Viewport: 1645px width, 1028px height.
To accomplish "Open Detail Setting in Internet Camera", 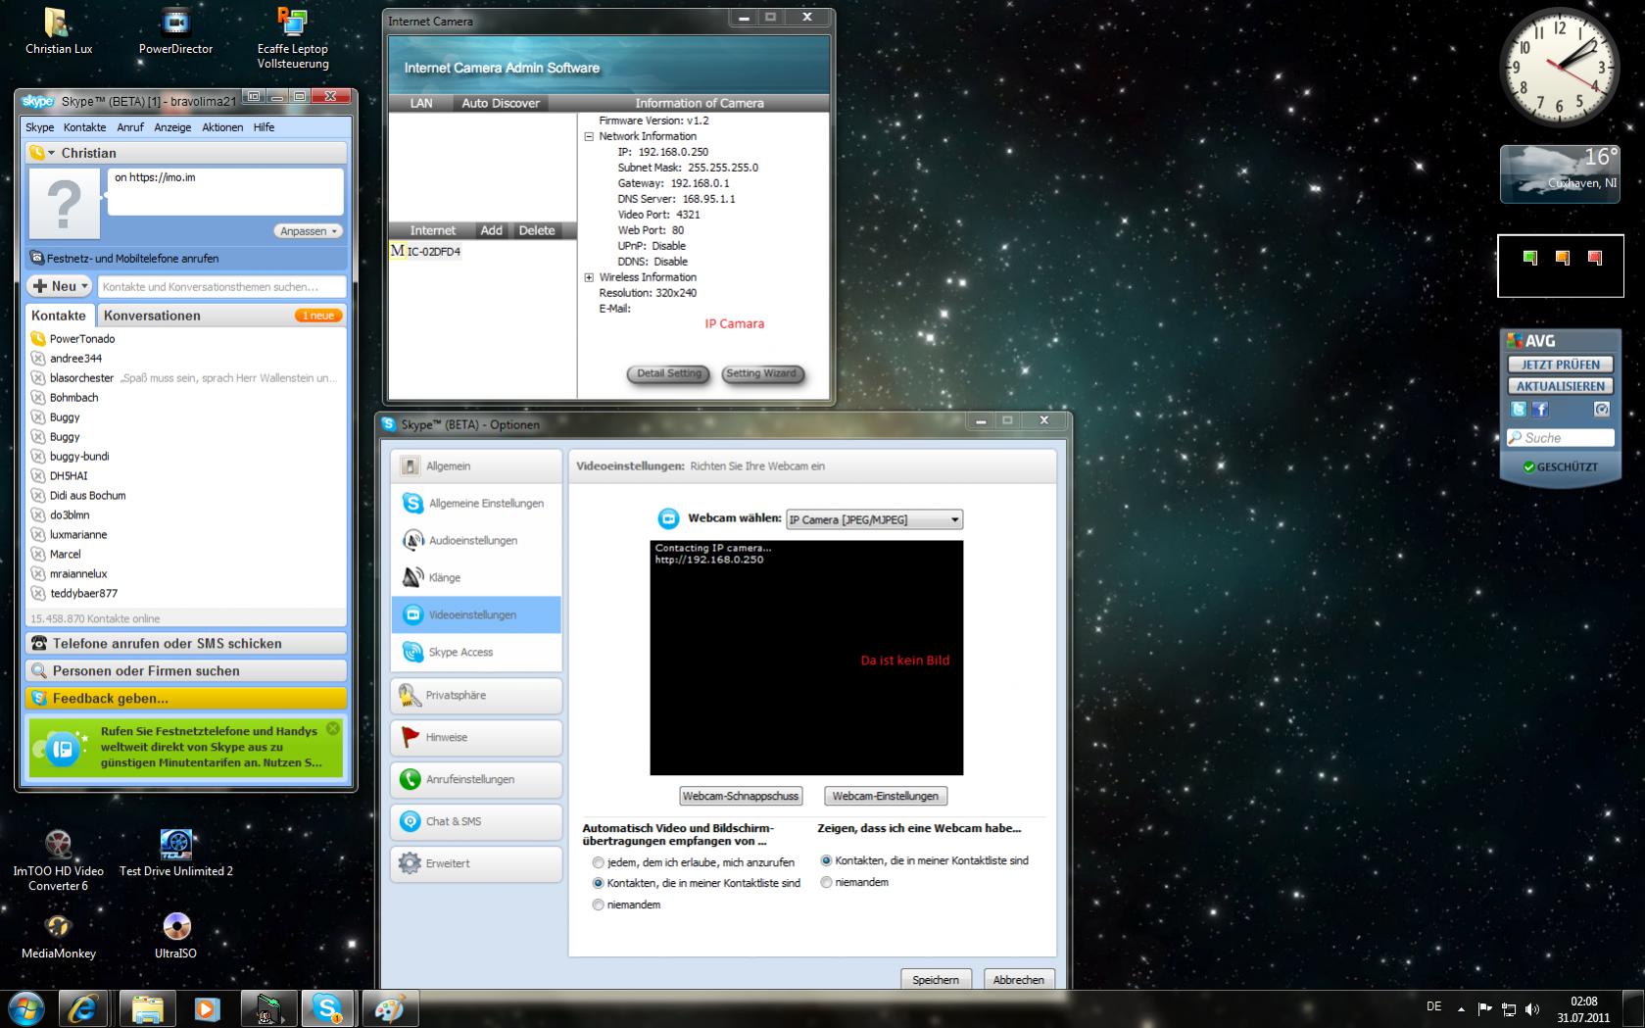I will point(669,373).
